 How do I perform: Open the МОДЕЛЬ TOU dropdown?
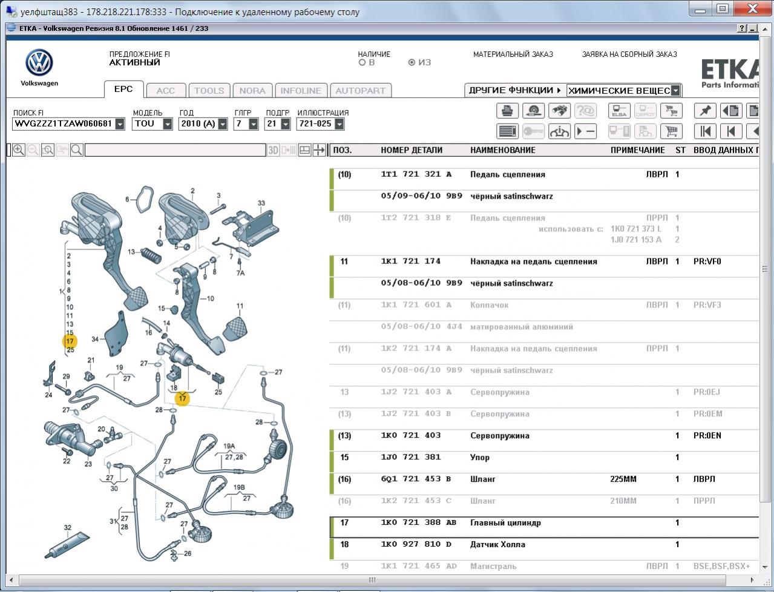tap(168, 124)
